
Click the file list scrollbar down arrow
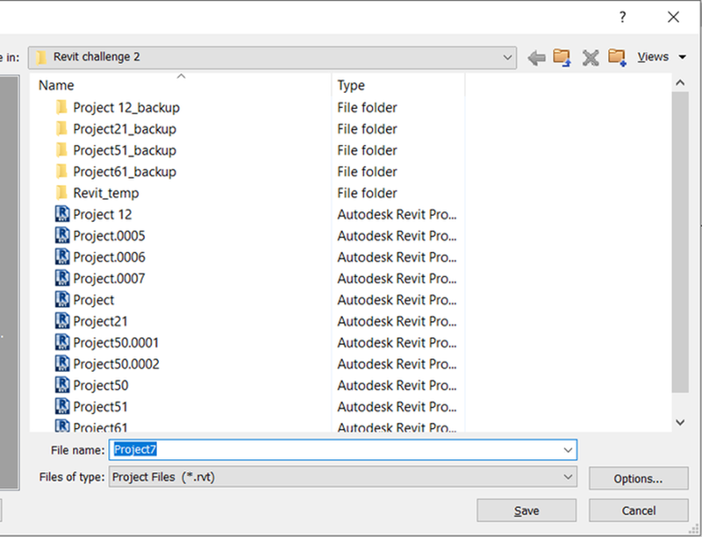680,422
